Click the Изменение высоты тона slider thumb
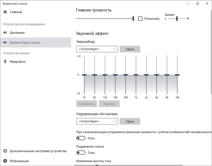This screenshot has width=212, height=166. (97, 165)
